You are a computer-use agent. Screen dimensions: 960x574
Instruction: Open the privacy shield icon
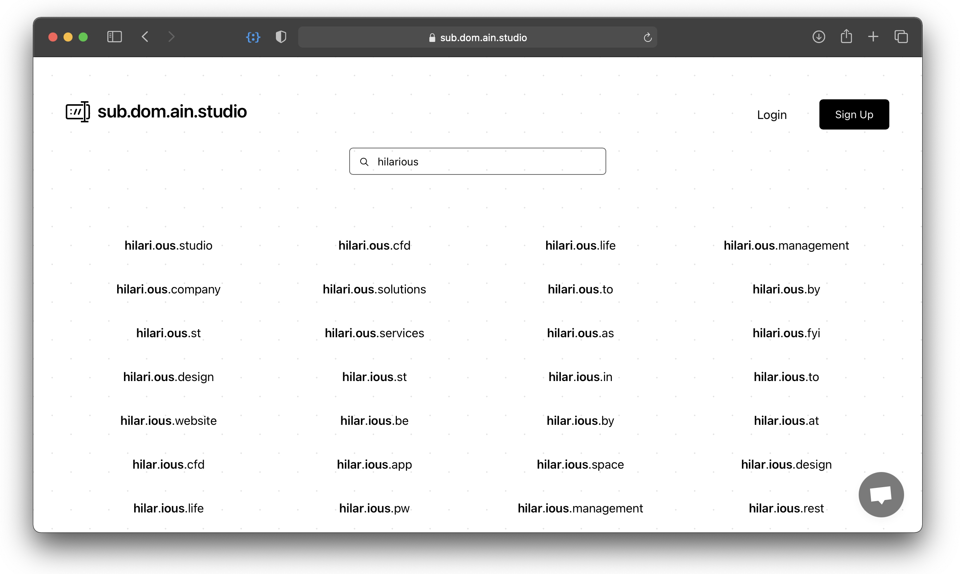tap(281, 37)
